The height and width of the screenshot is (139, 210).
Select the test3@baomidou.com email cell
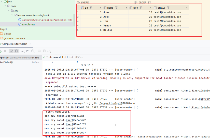pos(171,21)
